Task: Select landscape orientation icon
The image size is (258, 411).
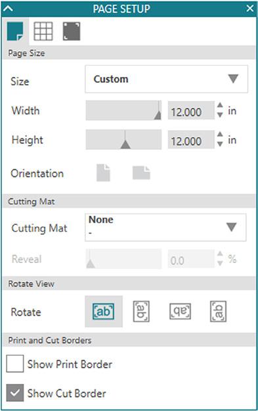Action: click(x=141, y=173)
